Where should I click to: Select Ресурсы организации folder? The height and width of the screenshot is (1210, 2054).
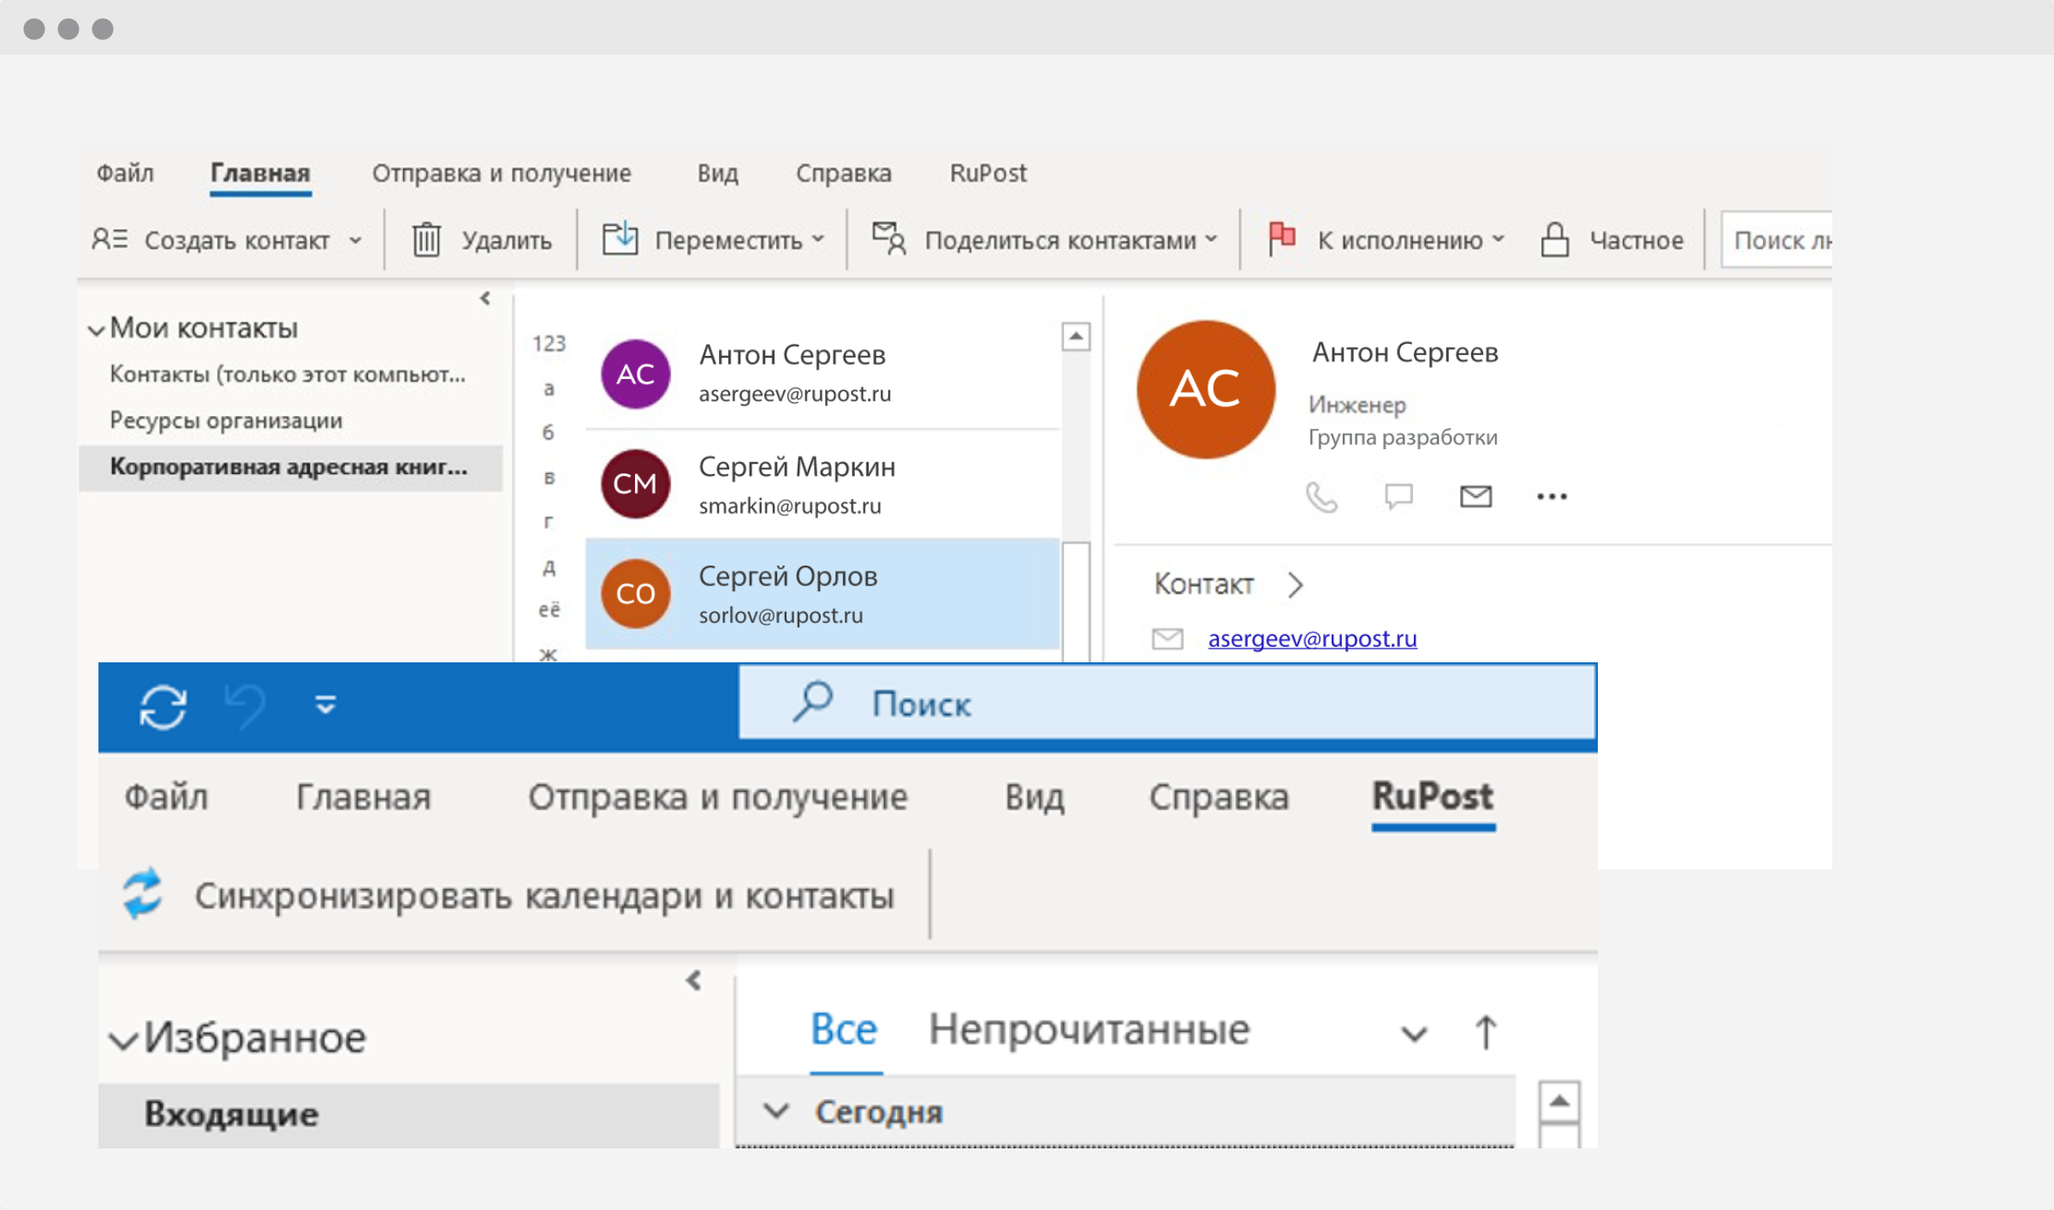pos(226,420)
